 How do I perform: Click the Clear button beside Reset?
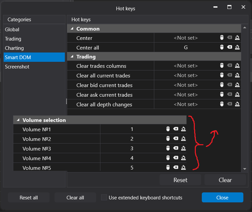click(x=225, y=180)
